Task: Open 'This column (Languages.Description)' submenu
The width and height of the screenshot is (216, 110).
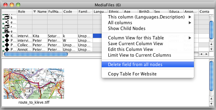Action: [x=148, y=17]
